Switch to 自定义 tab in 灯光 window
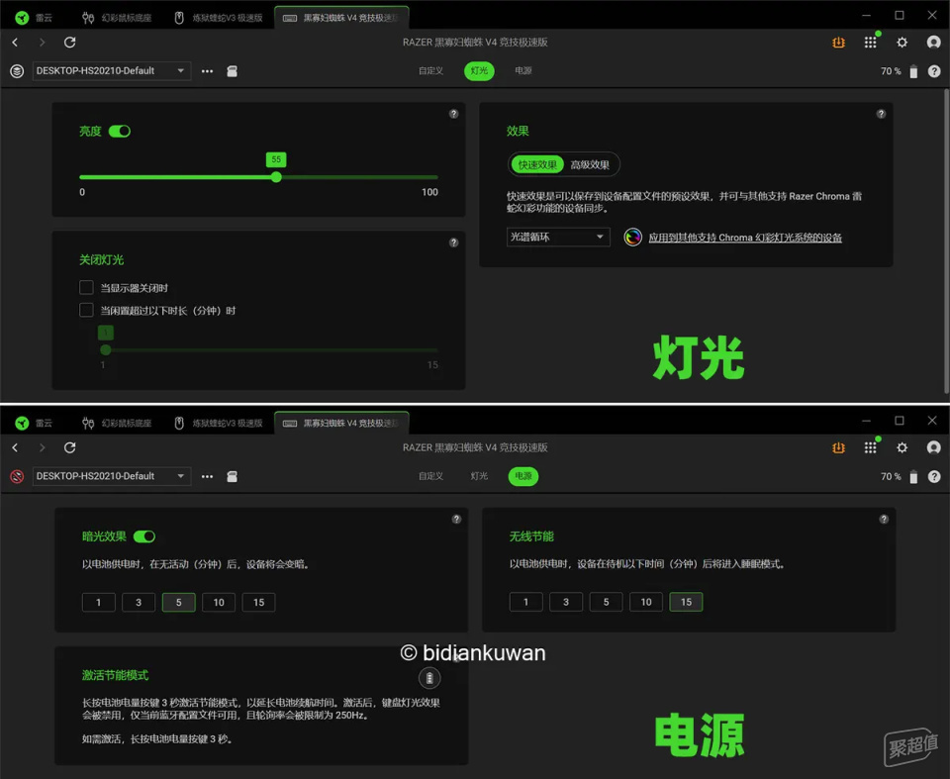This screenshot has height=779, width=950. pyautogui.click(x=430, y=71)
